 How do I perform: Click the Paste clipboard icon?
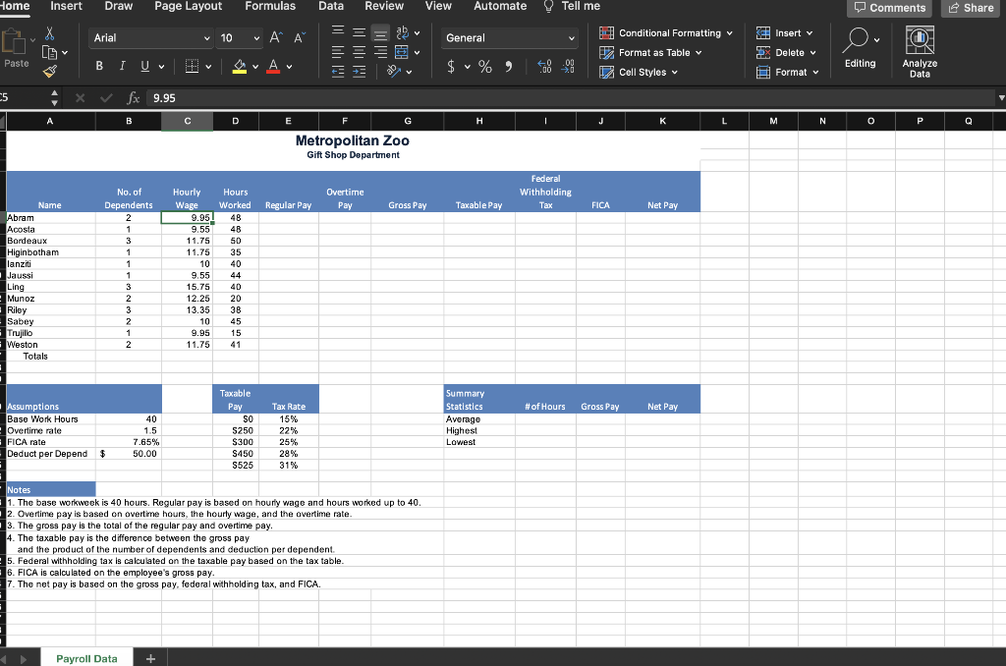[14, 41]
